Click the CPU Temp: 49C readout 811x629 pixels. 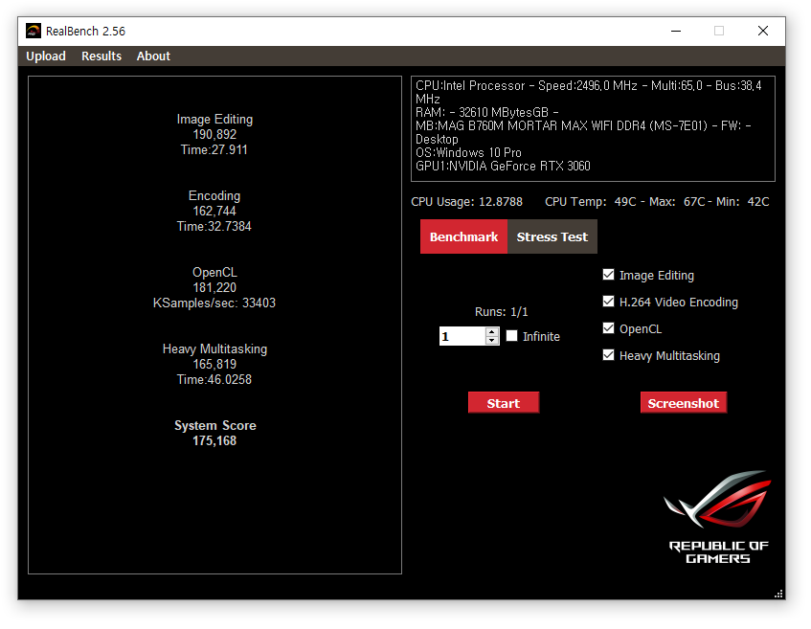(590, 202)
